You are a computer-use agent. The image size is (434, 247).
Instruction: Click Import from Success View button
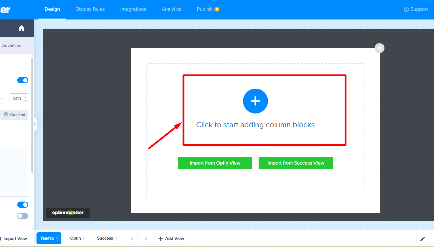click(296, 163)
